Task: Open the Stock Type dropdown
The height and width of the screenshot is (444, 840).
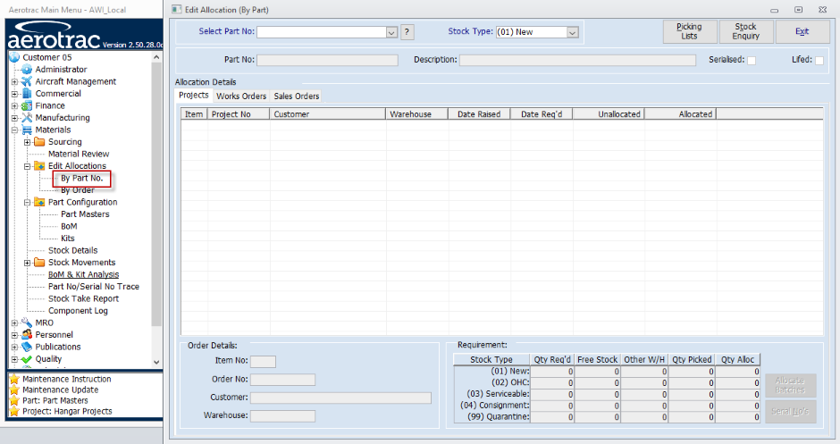Action: [x=572, y=32]
